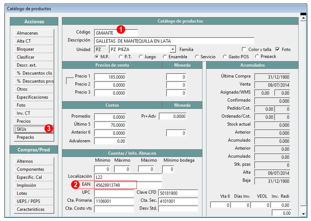311x221 pixels.
Task: Click the Foto action button
Action: tap(34, 105)
